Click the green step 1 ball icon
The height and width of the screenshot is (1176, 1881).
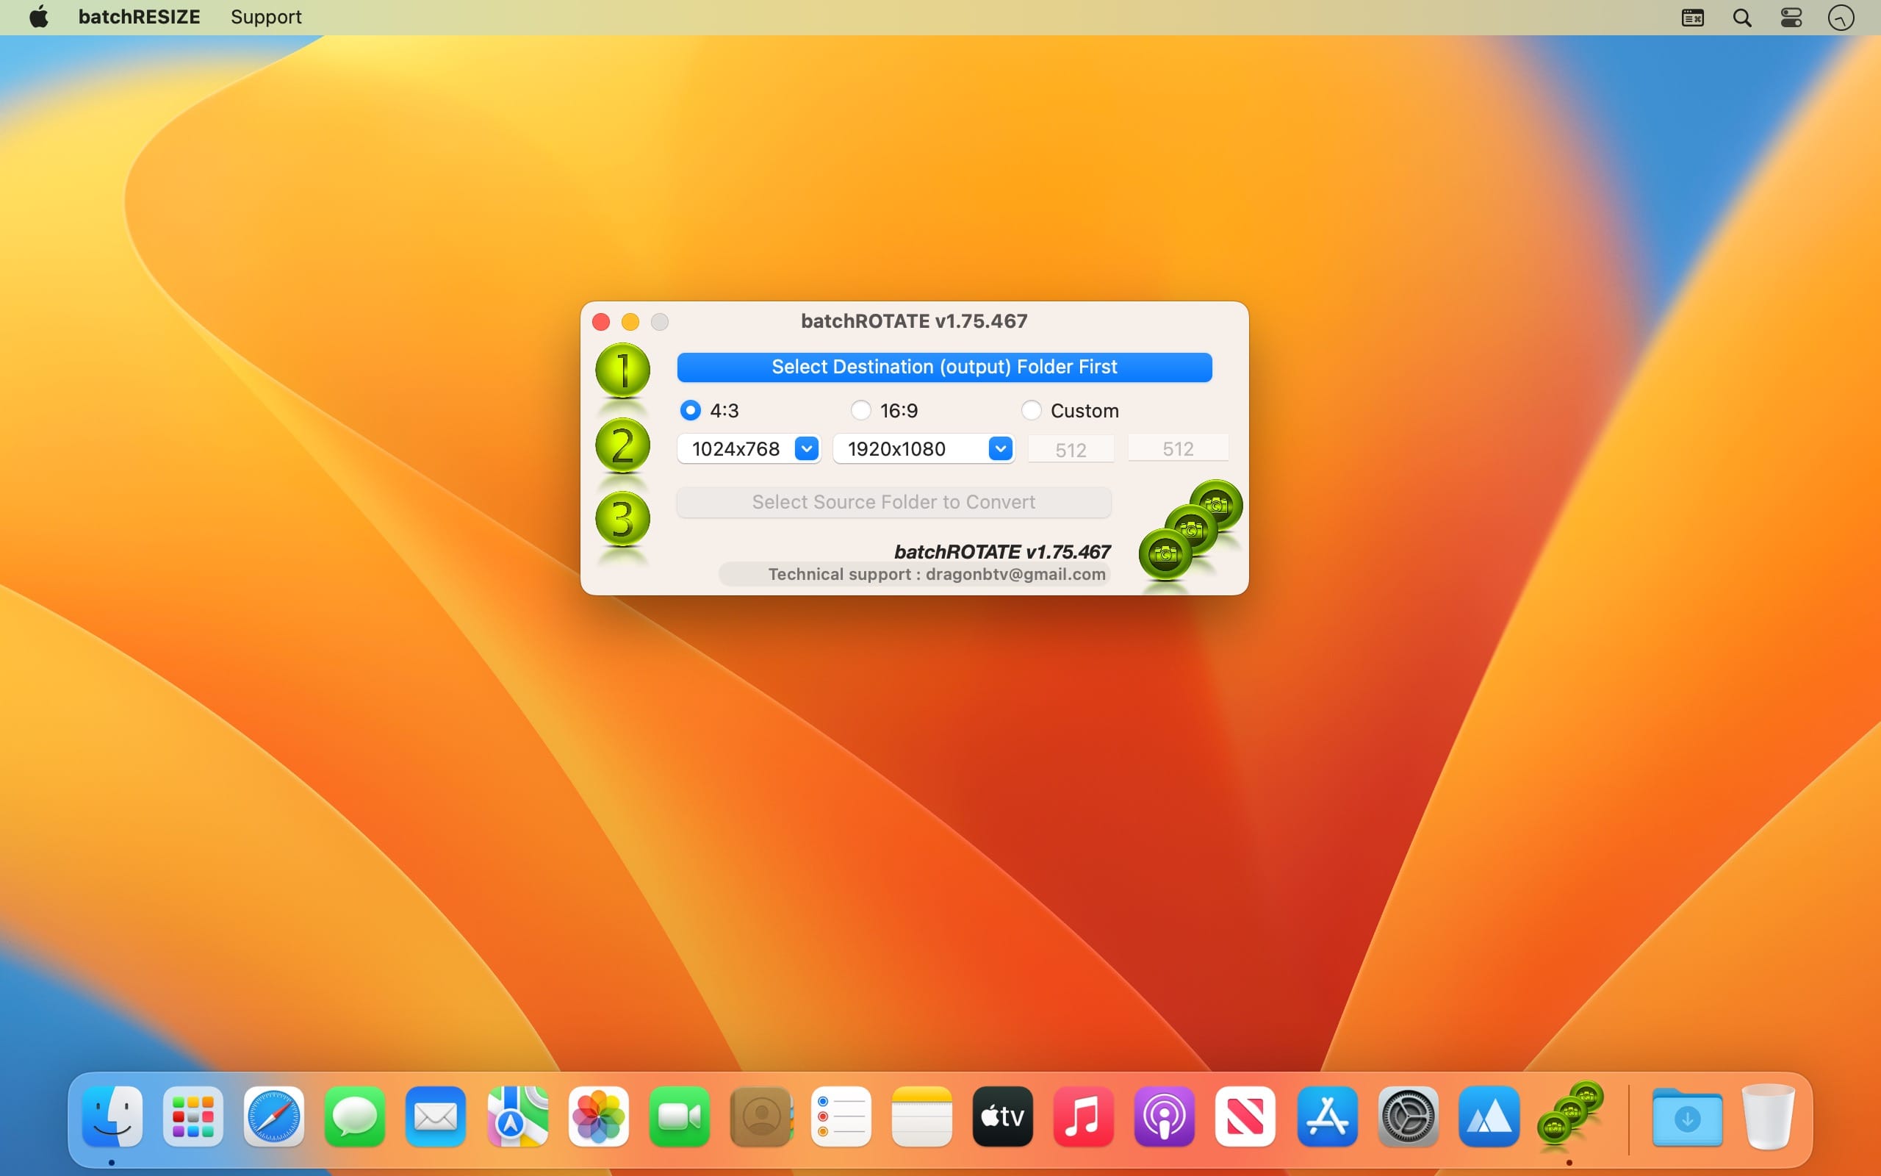(x=622, y=370)
